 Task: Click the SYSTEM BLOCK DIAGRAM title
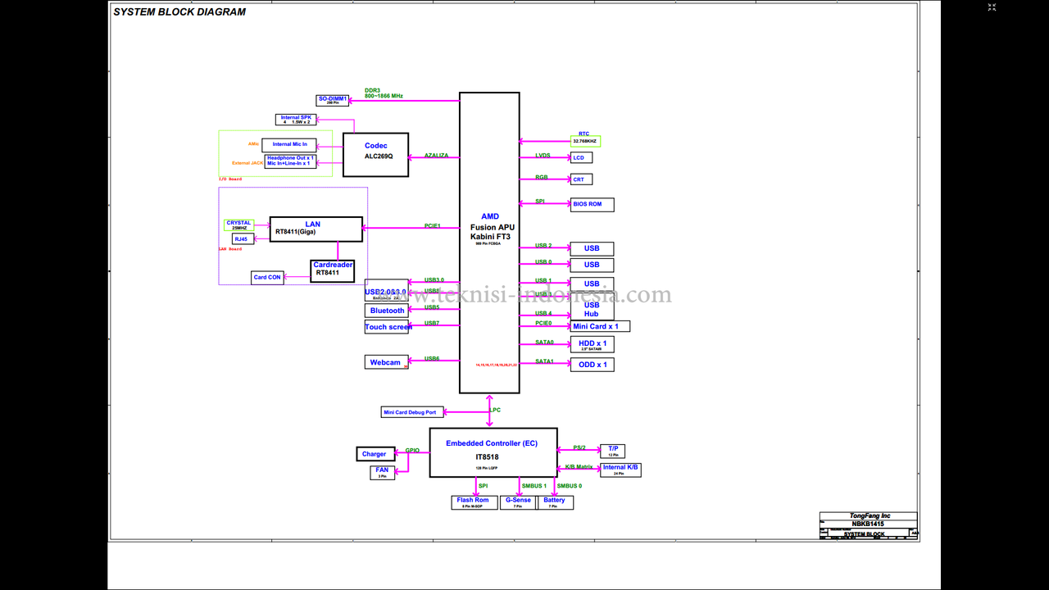pos(179,12)
